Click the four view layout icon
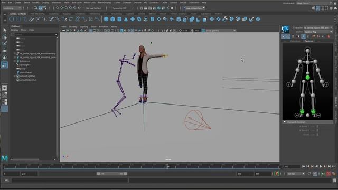The height and width of the screenshot is (190, 338). 5,95
